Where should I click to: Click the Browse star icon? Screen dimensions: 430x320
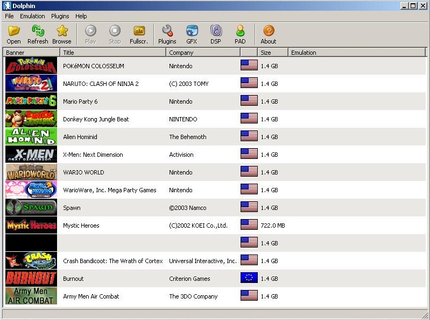pos(62,31)
